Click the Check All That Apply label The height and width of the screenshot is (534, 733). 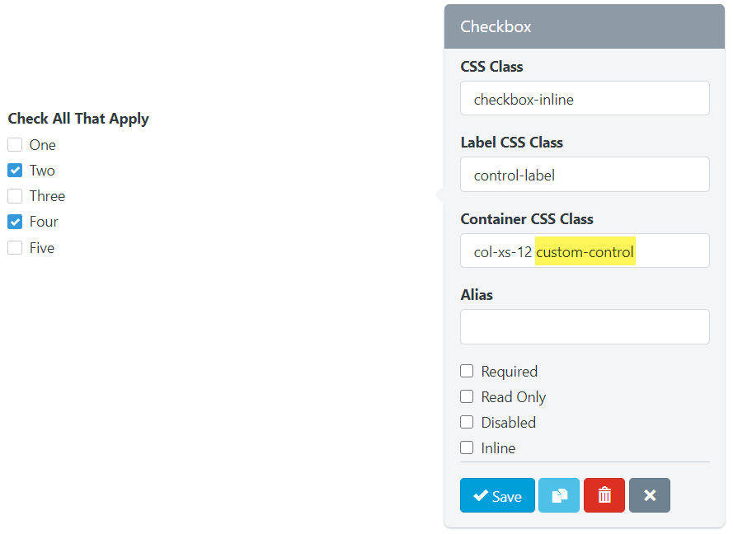(78, 119)
